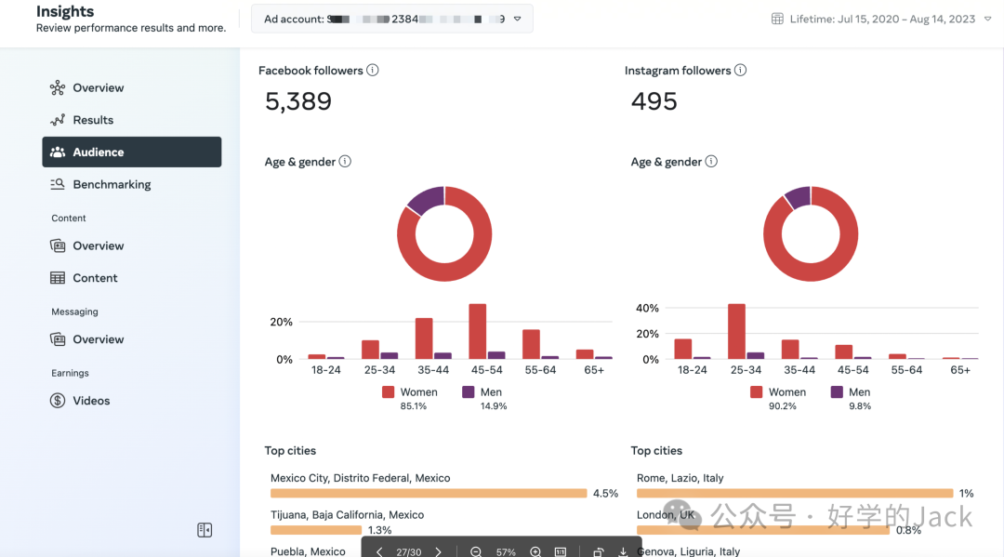
Task: Open the Ad account dropdown
Action: click(392, 20)
